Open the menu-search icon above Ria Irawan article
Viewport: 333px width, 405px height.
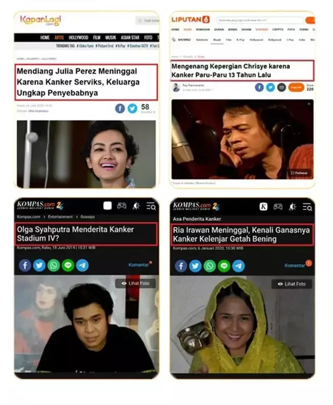[x=307, y=207]
